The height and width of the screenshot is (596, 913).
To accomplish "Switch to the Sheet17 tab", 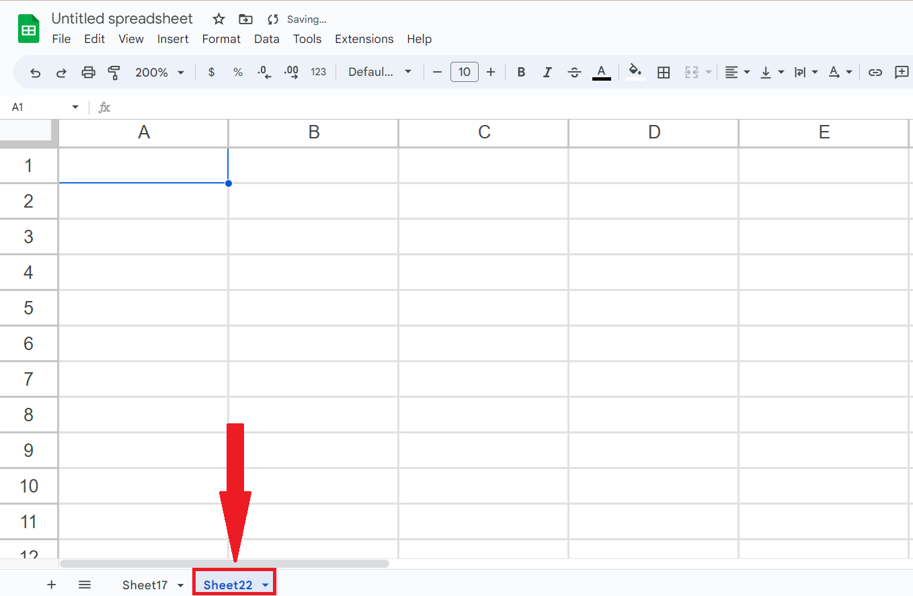I will click(146, 584).
